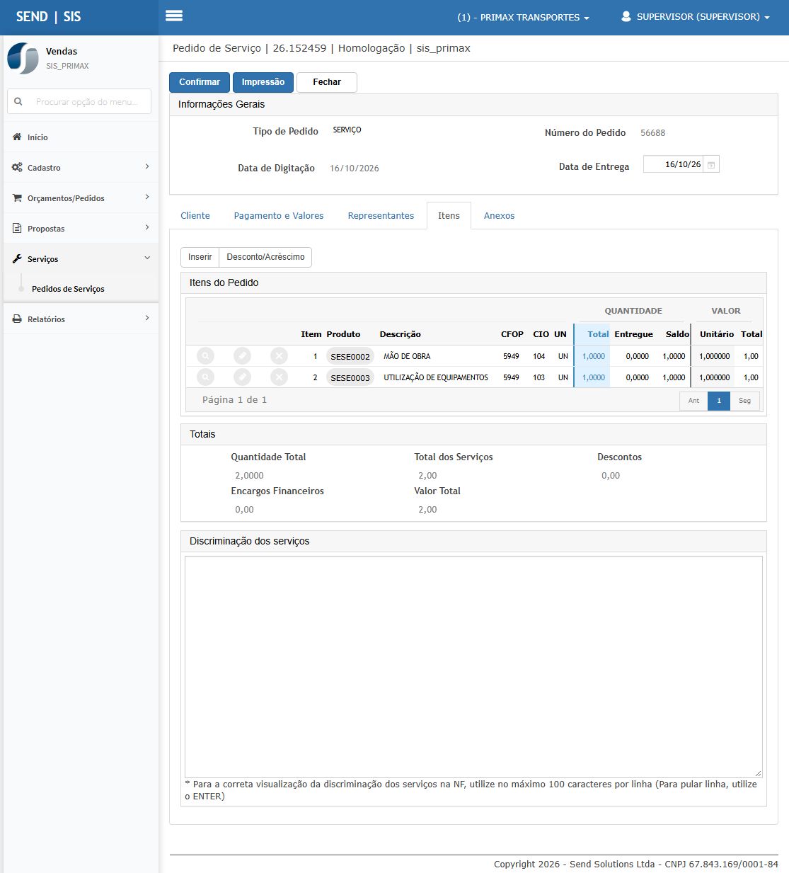Open calendar picker for Data de Entrega

711,165
